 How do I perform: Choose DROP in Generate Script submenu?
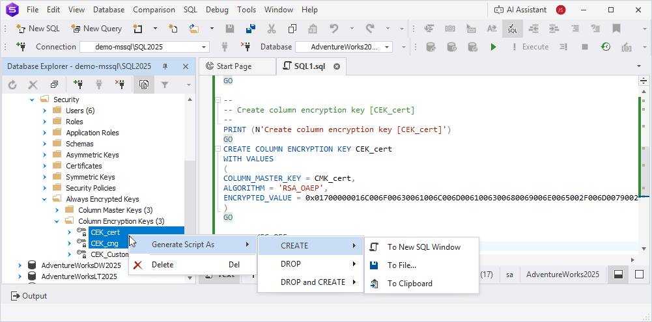click(311, 264)
